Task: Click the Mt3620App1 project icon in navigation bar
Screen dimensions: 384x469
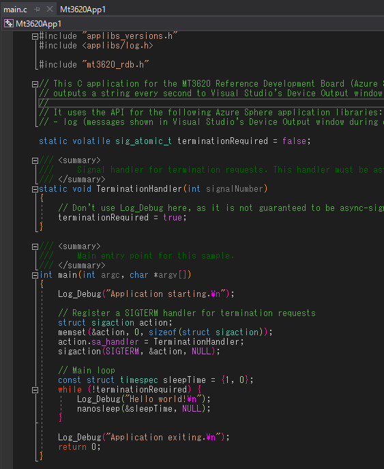Action: 9,24
